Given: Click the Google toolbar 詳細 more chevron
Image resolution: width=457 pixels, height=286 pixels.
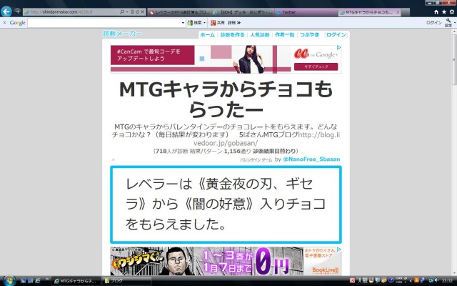Looking at the screenshot, I should 234,23.
